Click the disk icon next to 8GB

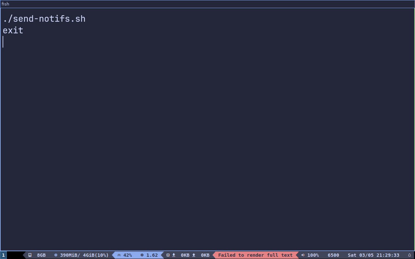[x=30, y=255]
